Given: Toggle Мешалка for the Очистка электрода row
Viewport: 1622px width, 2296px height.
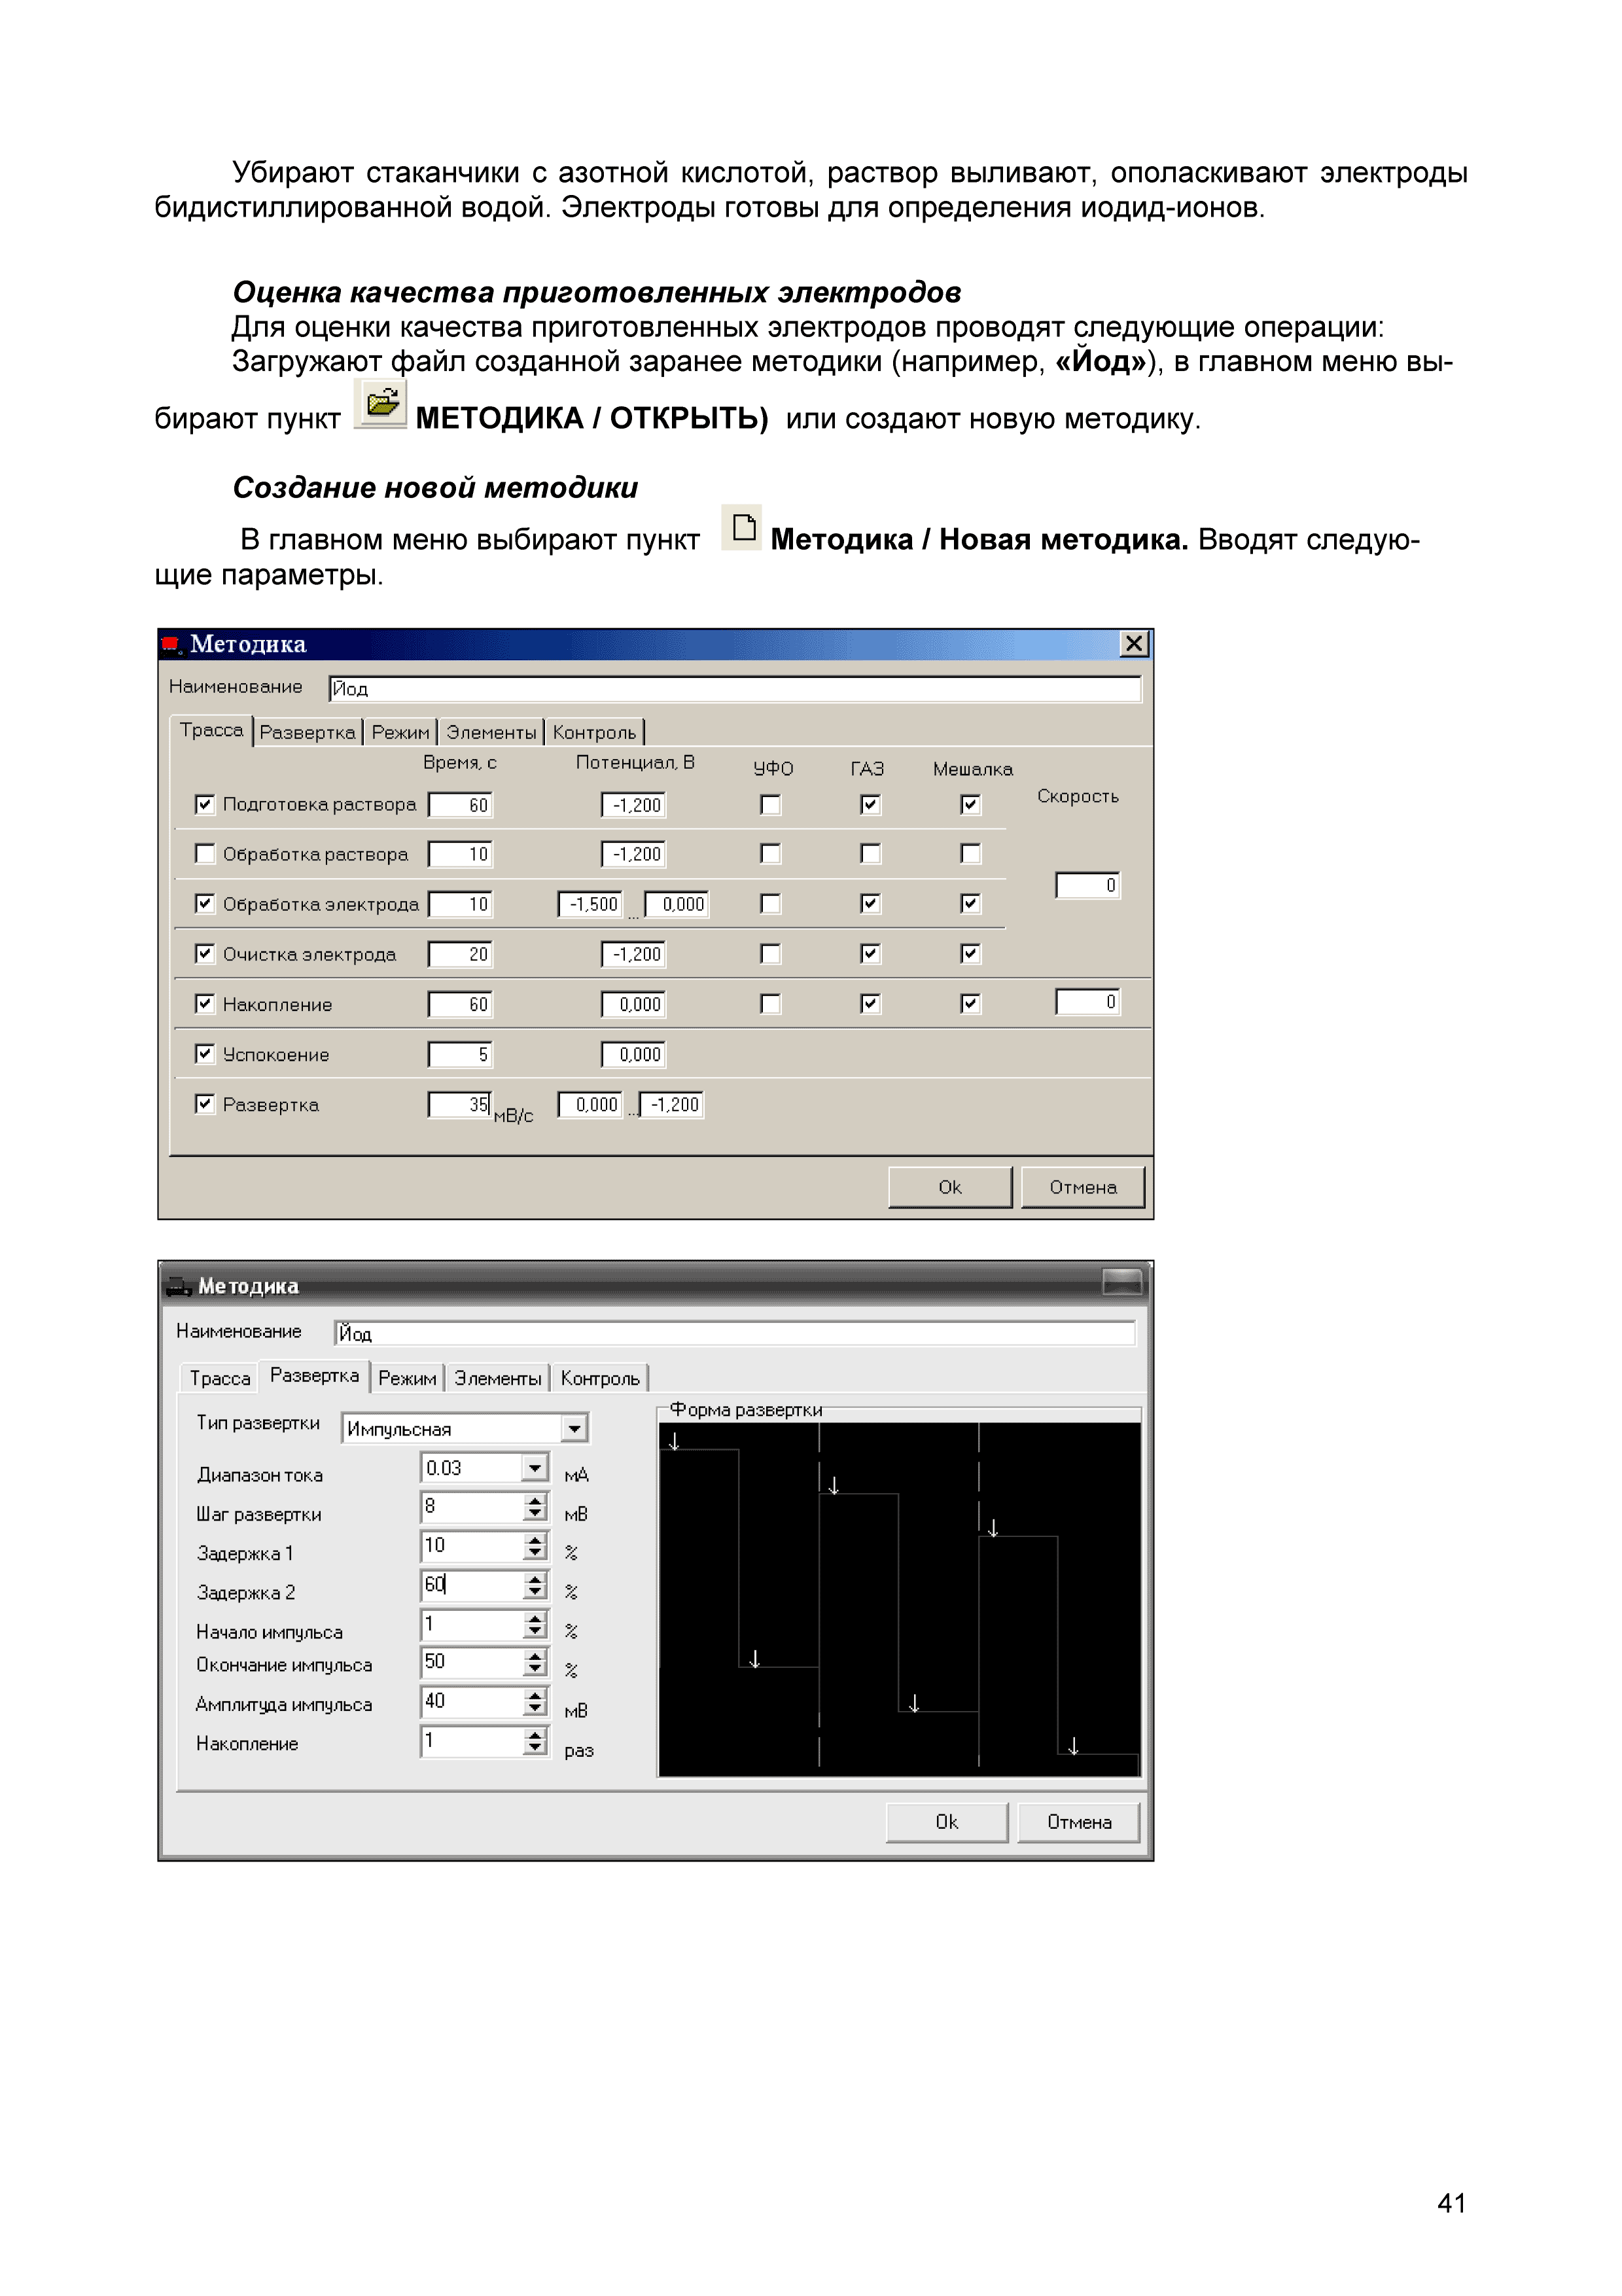Looking at the screenshot, I should click(x=971, y=954).
